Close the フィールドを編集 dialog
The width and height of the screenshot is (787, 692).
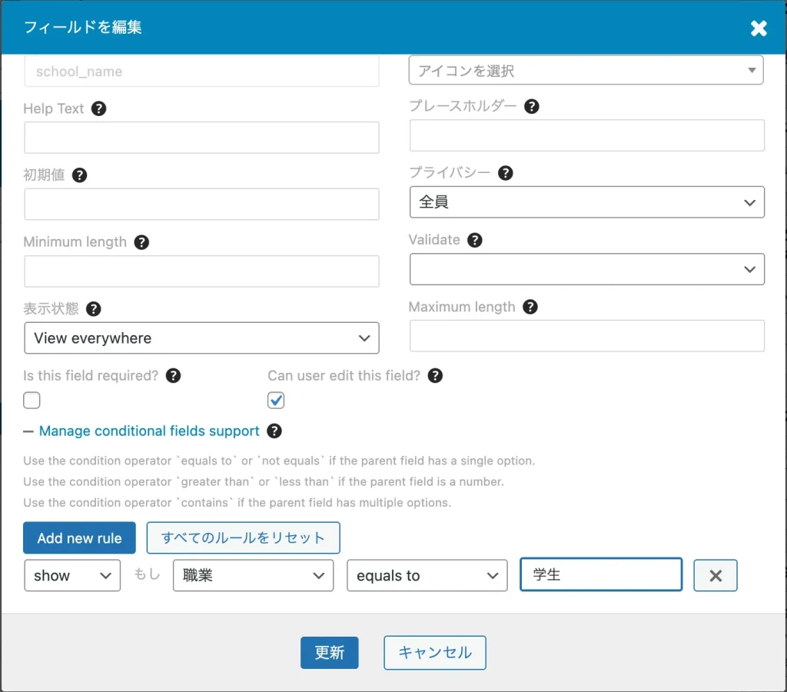click(x=759, y=28)
